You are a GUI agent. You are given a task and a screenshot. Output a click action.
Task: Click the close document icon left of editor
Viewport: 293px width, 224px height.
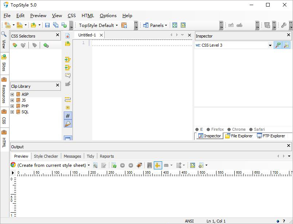coord(68,35)
